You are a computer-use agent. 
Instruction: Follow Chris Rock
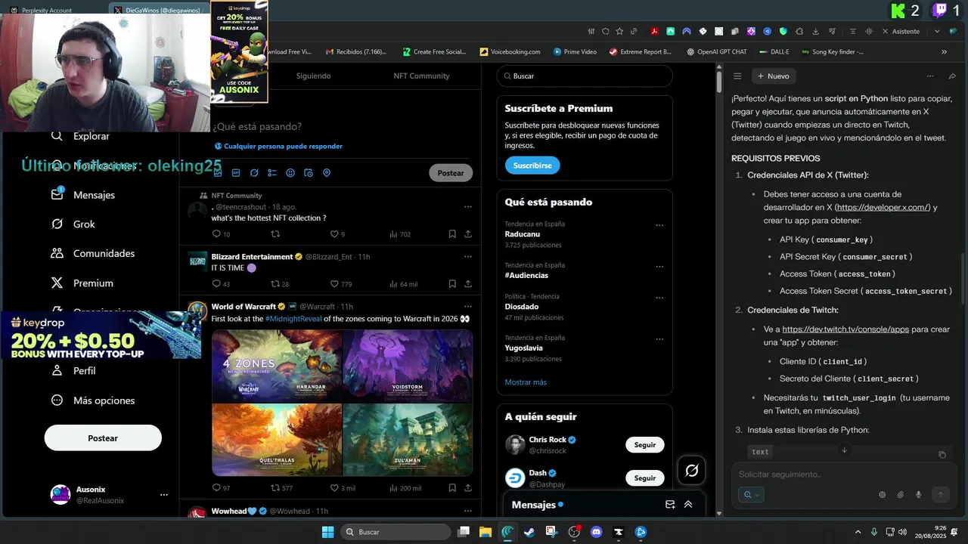click(x=645, y=445)
